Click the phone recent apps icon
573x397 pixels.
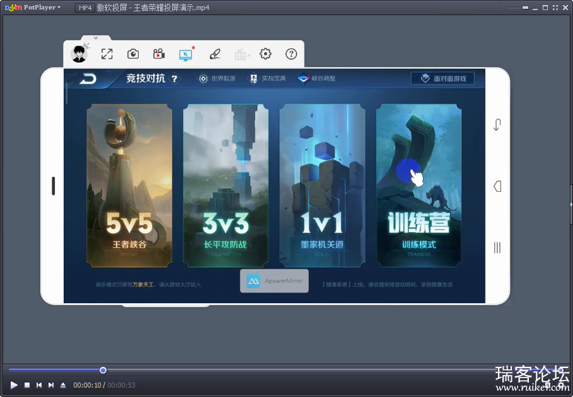[497, 248]
